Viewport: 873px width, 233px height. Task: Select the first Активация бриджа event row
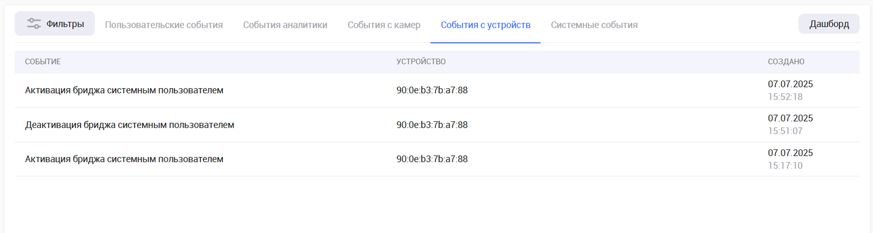click(x=124, y=90)
